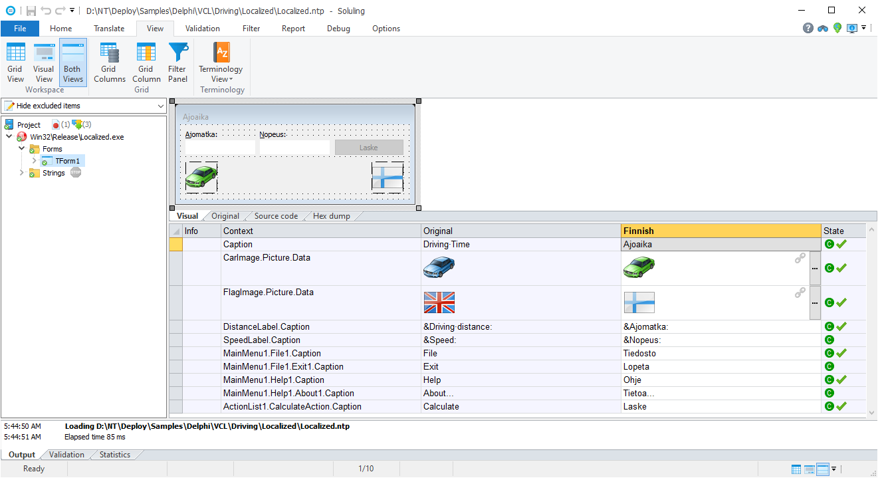Expand the Strings folder
This screenshot has width=878, height=478.
[22, 173]
